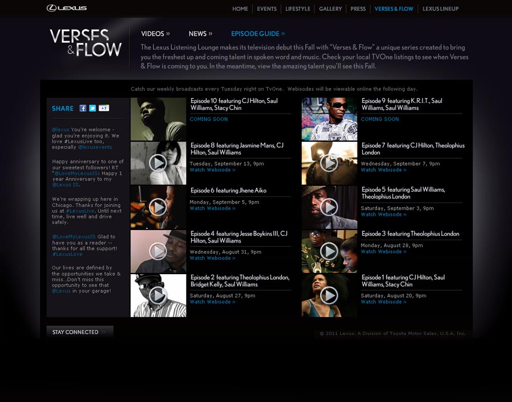
Task: Play Episode 8 video thumbnail
Action: [x=158, y=163]
